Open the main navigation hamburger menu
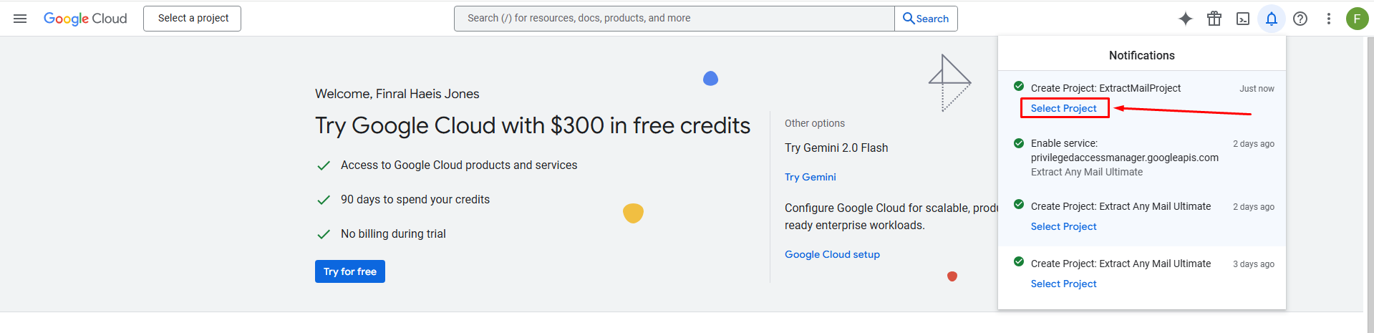The width and height of the screenshot is (1374, 333). (20, 19)
